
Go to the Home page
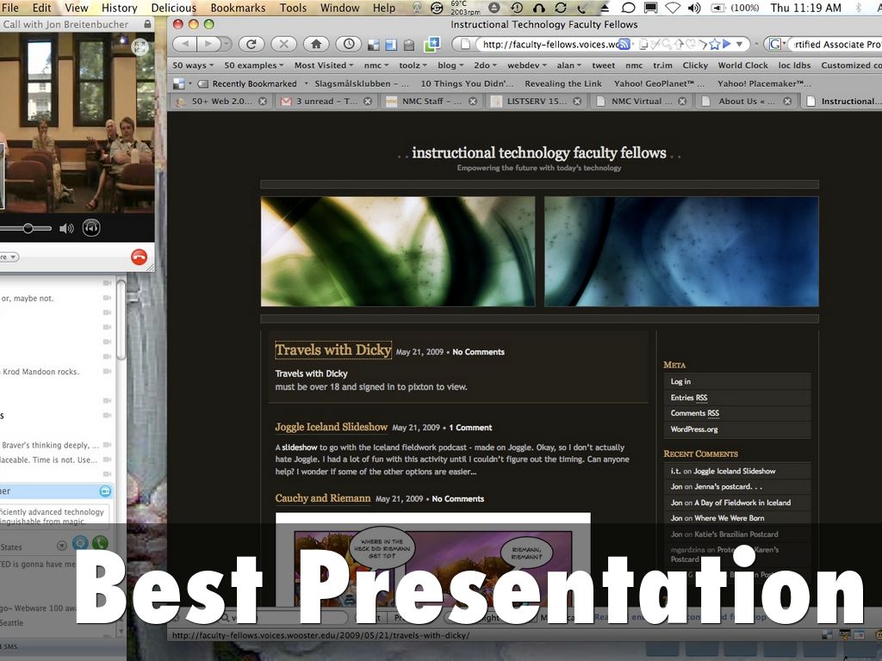pos(316,44)
